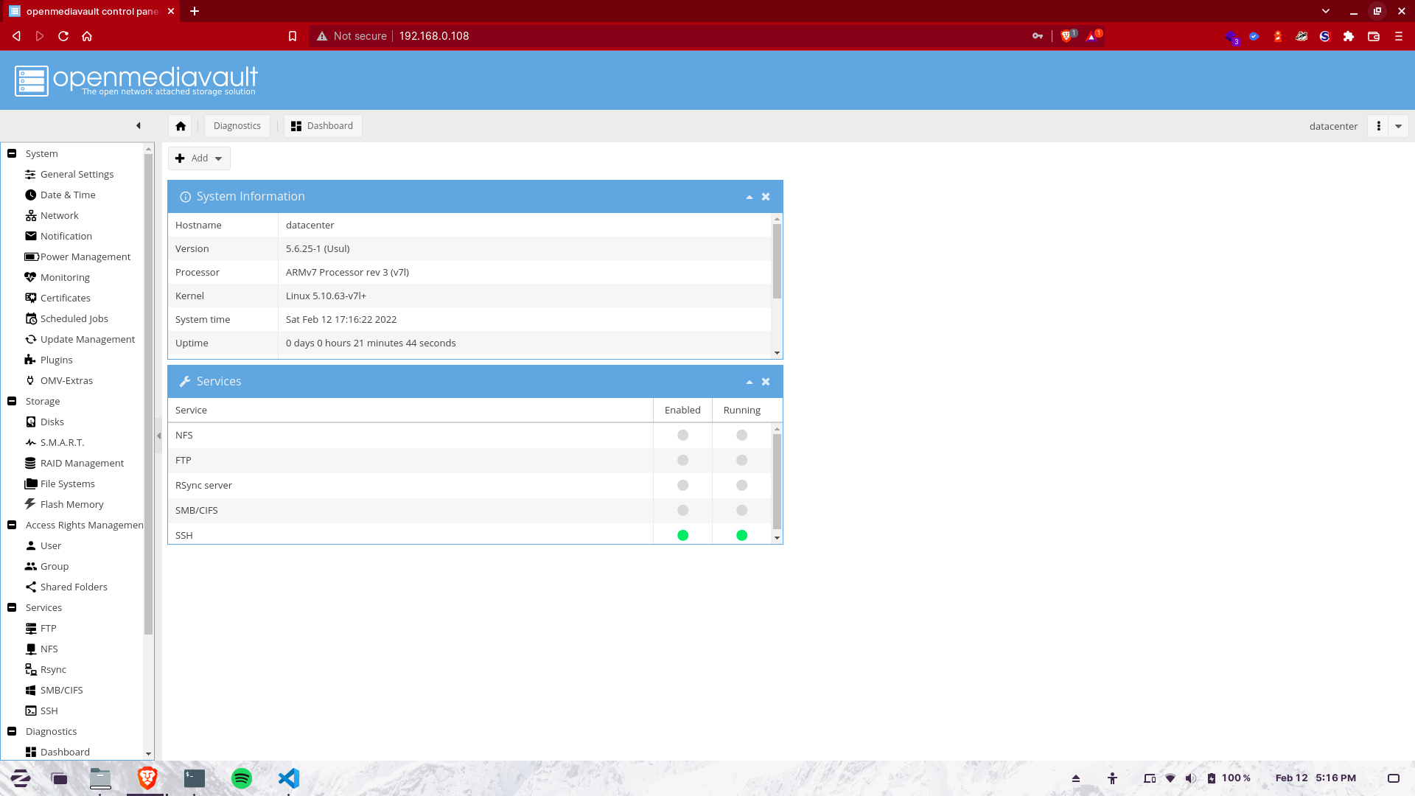This screenshot has height=796, width=1415.
Task: Click the Monitoring heartbeat icon
Action: (x=31, y=277)
